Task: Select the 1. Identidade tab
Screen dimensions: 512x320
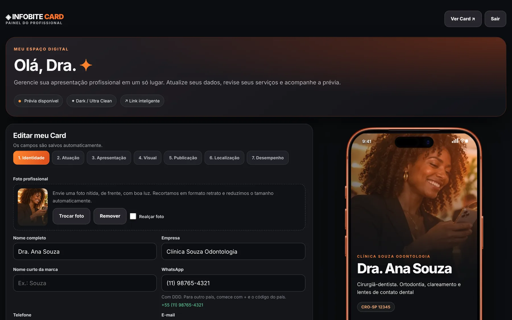Action: point(31,158)
